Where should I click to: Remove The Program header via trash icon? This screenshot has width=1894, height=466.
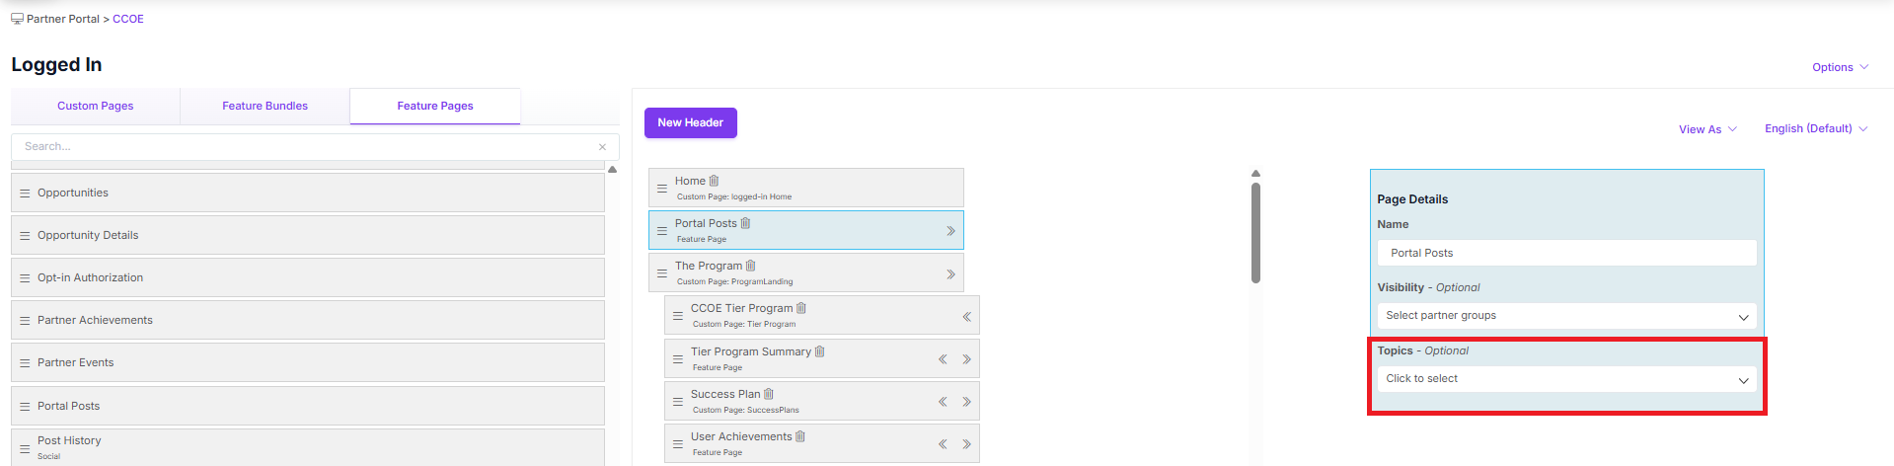pyautogui.click(x=750, y=266)
